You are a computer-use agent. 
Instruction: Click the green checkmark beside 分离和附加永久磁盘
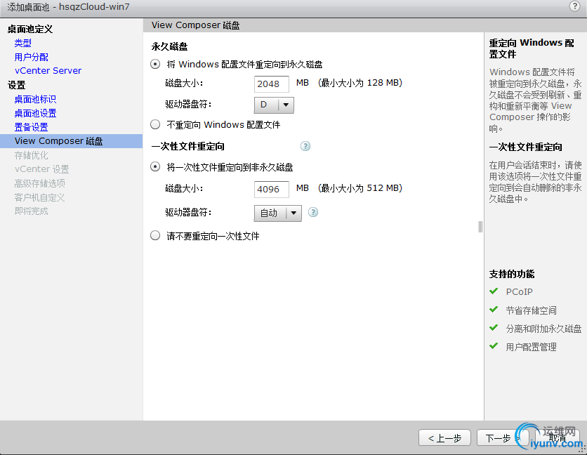pos(494,328)
